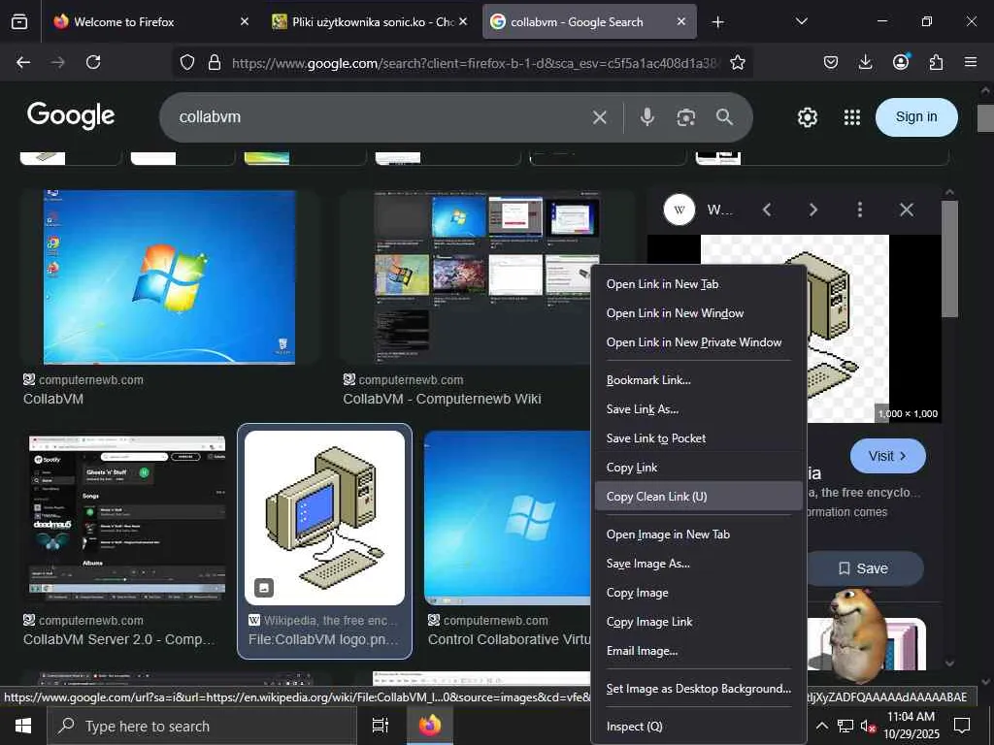Submit search with magnifier icon
994x745 pixels.
pyautogui.click(x=724, y=117)
